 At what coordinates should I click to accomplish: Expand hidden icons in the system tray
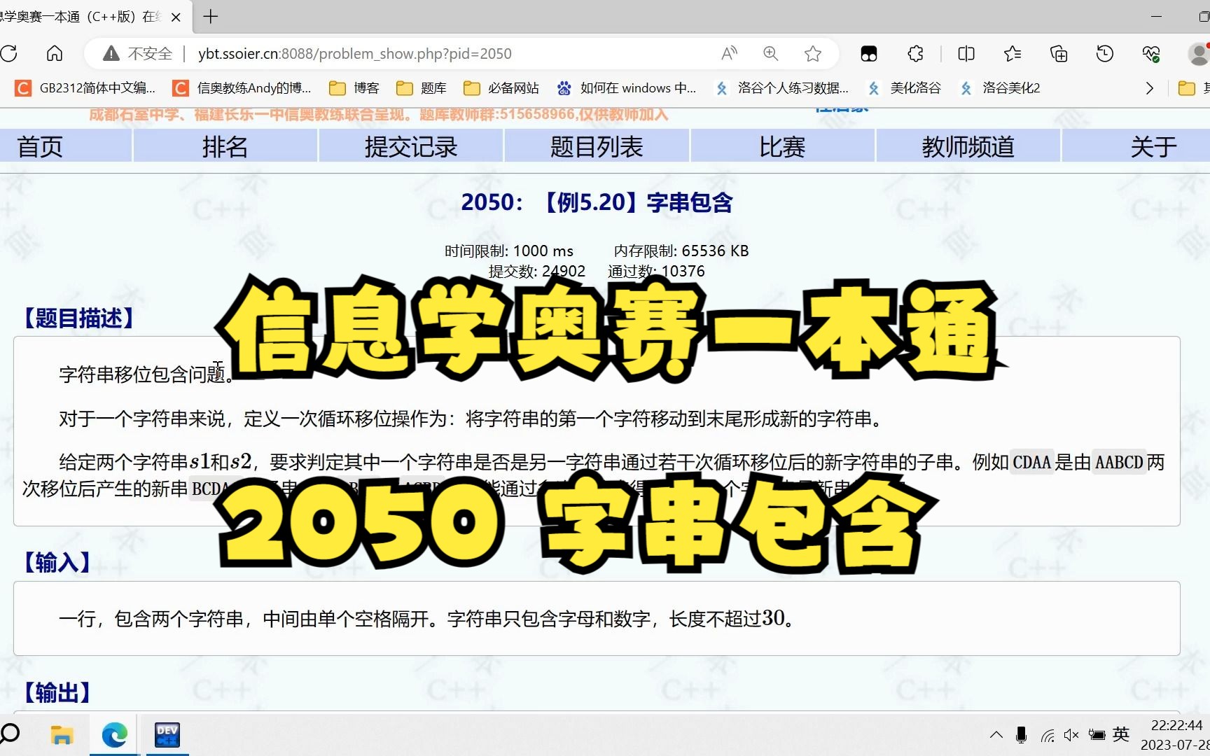[x=996, y=735]
